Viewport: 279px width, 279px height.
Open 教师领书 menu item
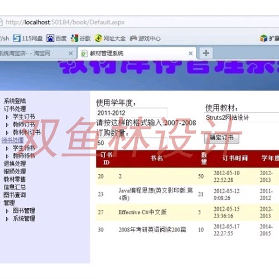(24, 156)
